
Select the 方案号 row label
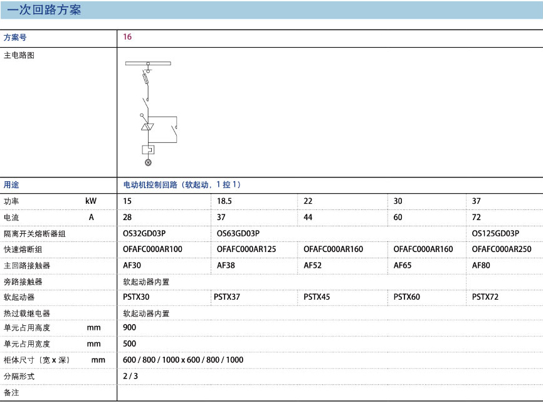coord(15,38)
